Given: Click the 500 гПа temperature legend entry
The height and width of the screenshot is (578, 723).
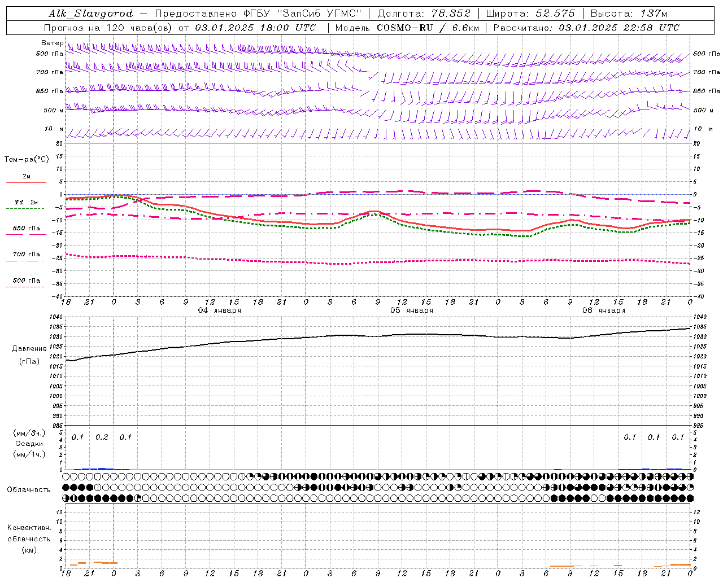Looking at the screenshot, I should [26, 281].
